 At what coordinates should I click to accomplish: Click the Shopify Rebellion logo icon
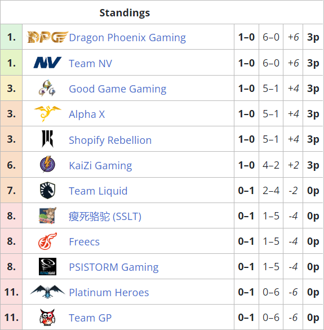tap(47, 139)
